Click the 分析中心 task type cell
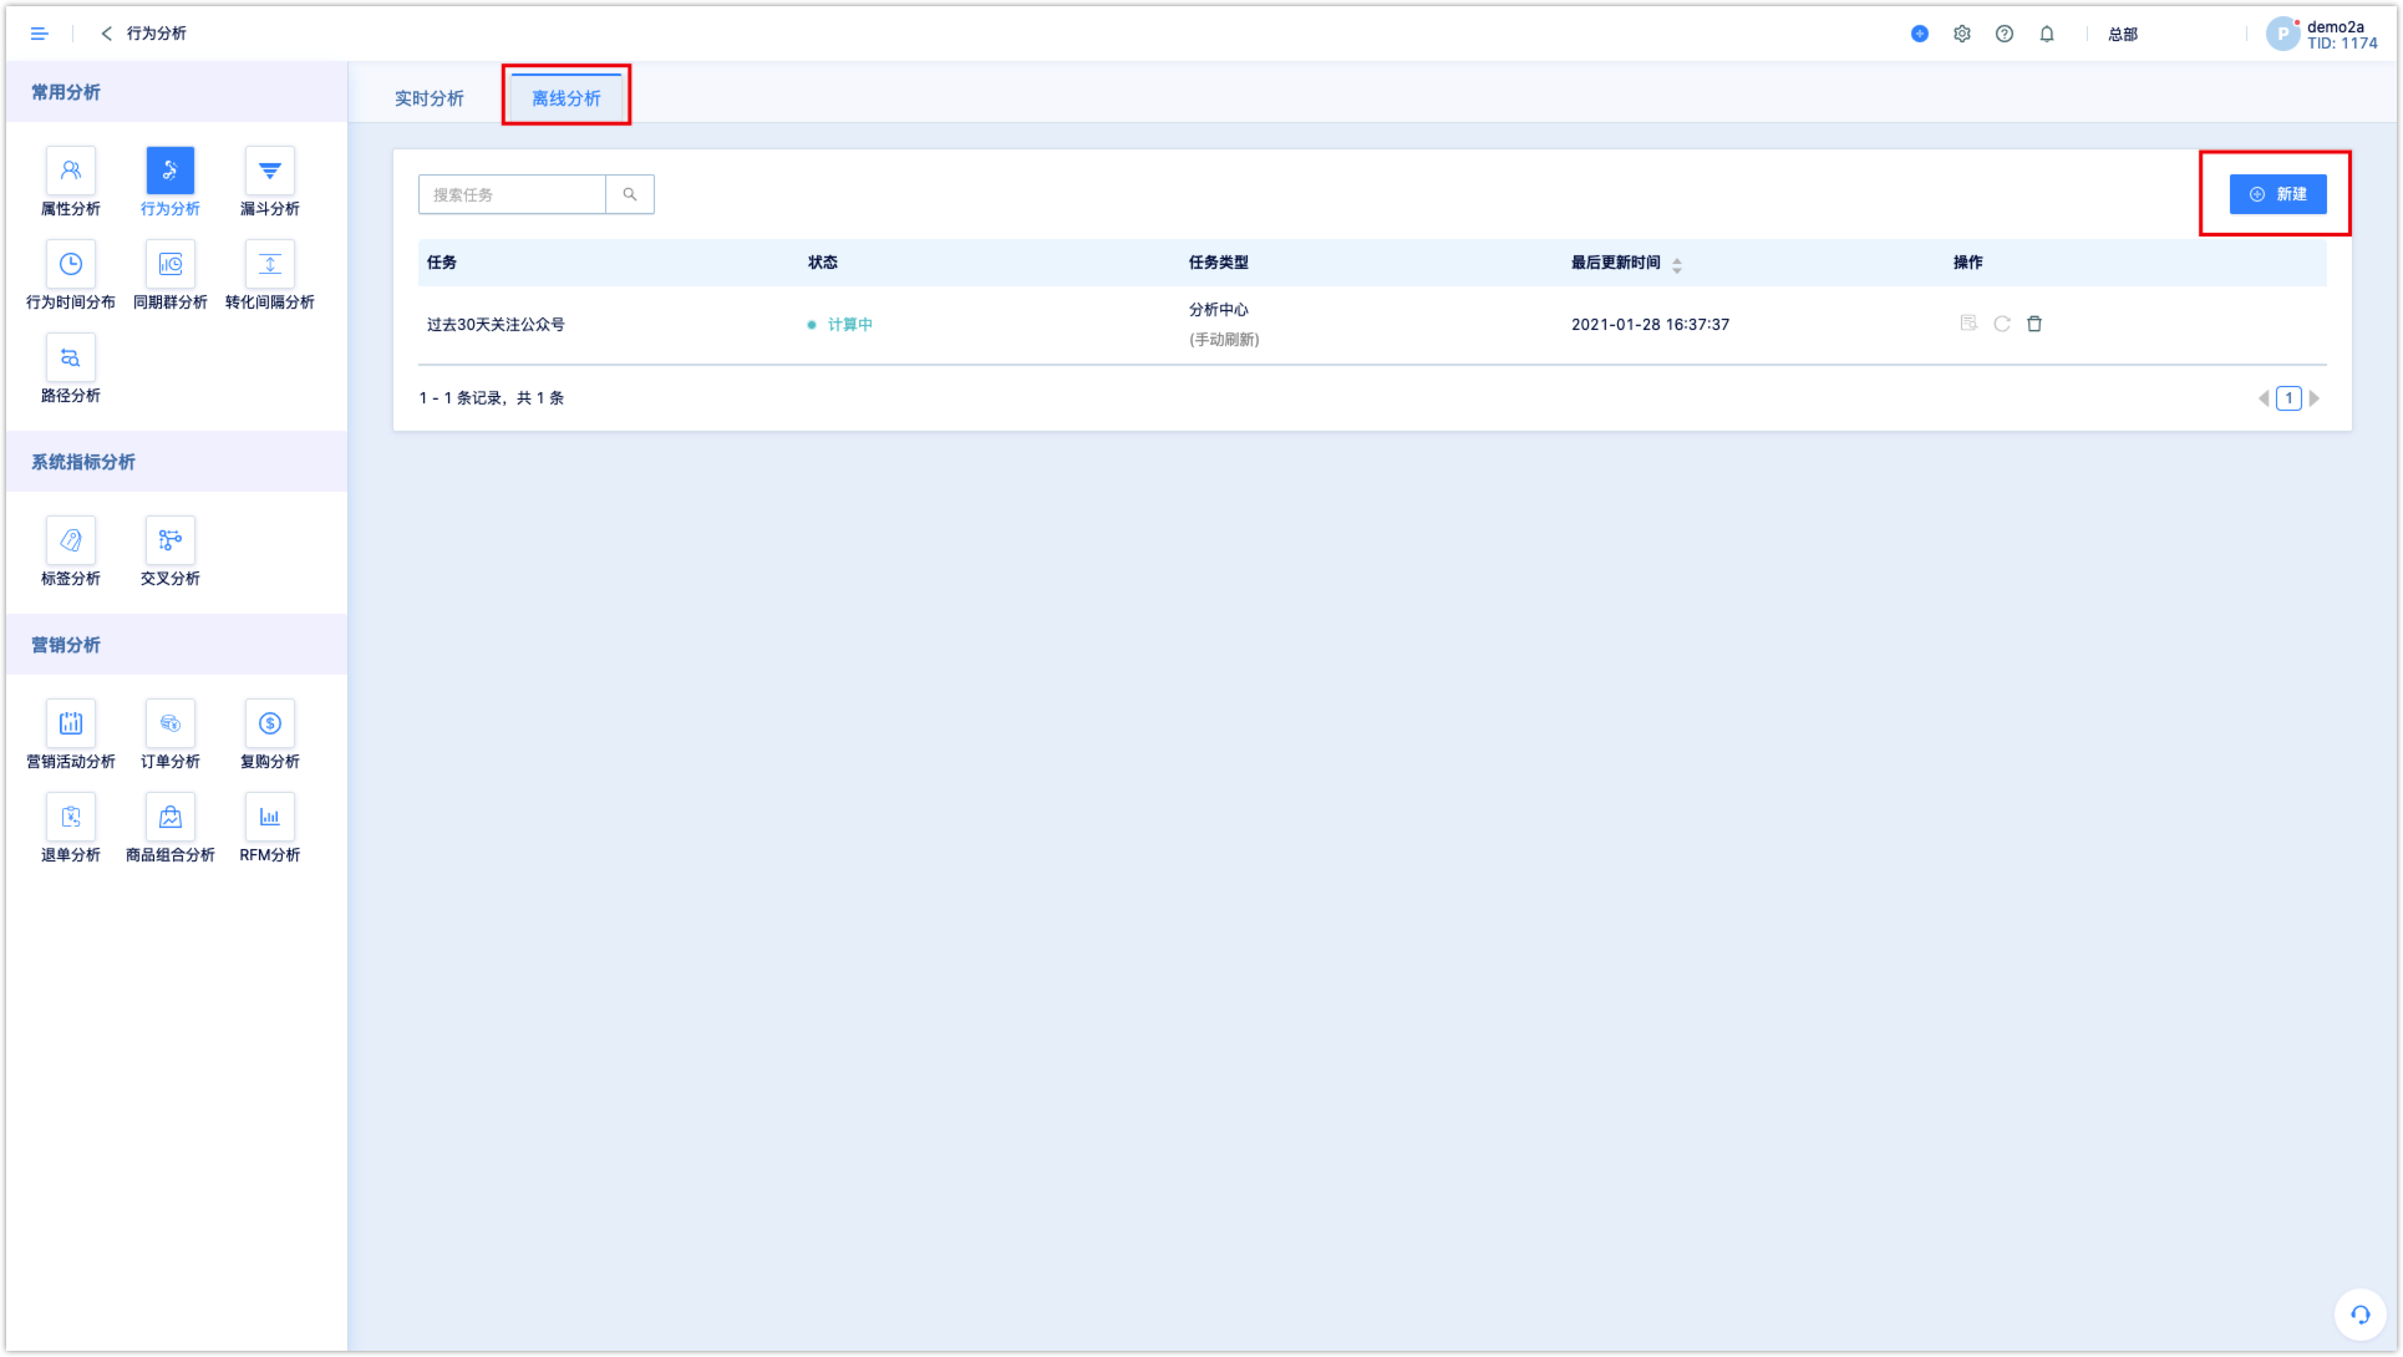Screen dimensions: 2403x1357 click(1217, 309)
